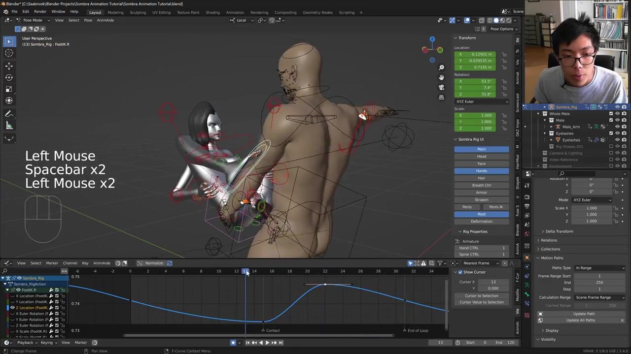Select the Cursor tool in left toolbar

coord(9,53)
